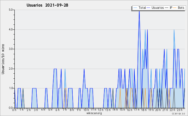Click the 3 h x-axis label
Screen dimensions: 188x116
click(x=36, y=110)
